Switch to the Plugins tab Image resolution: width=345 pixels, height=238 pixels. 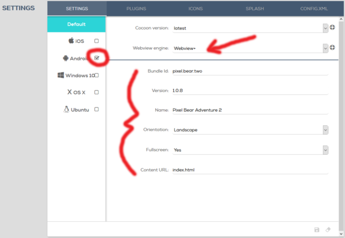coord(136,9)
